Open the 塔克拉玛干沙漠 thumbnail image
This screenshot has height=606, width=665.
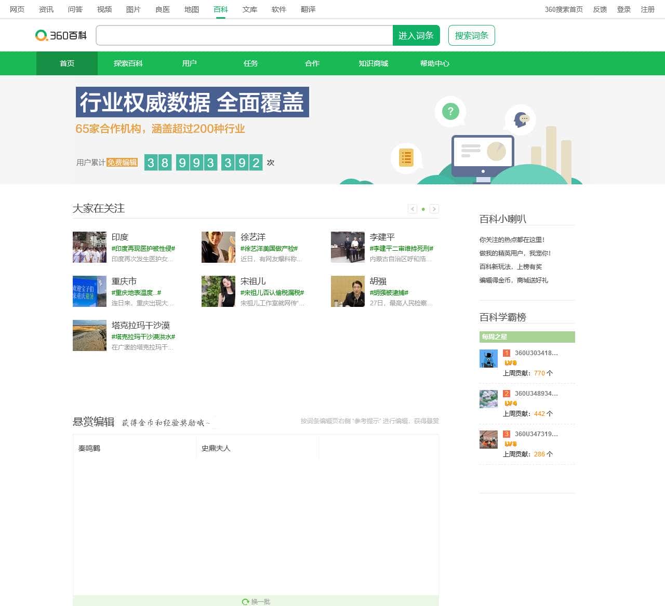89,335
